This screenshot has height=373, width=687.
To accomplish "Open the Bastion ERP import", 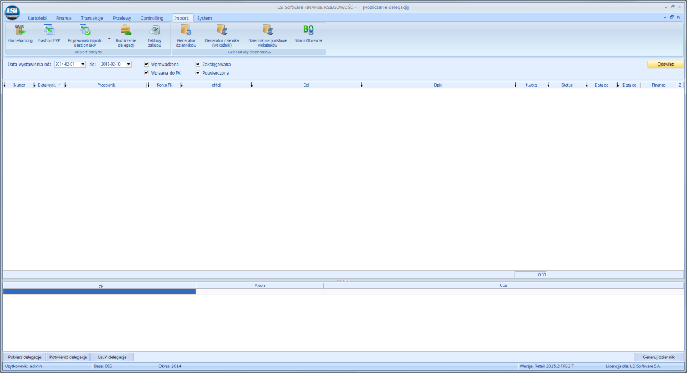I will point(49,35).
